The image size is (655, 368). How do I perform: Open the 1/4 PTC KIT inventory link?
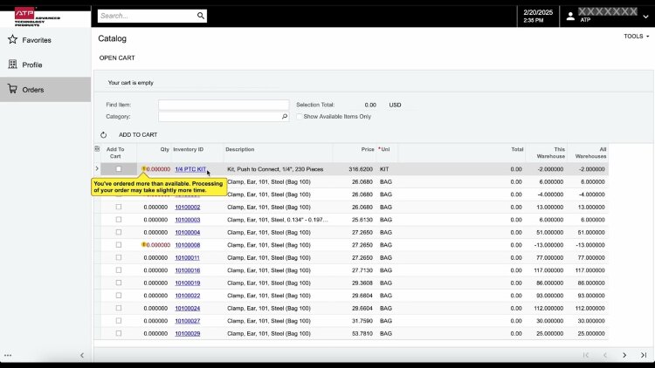[x=190, y=169]
